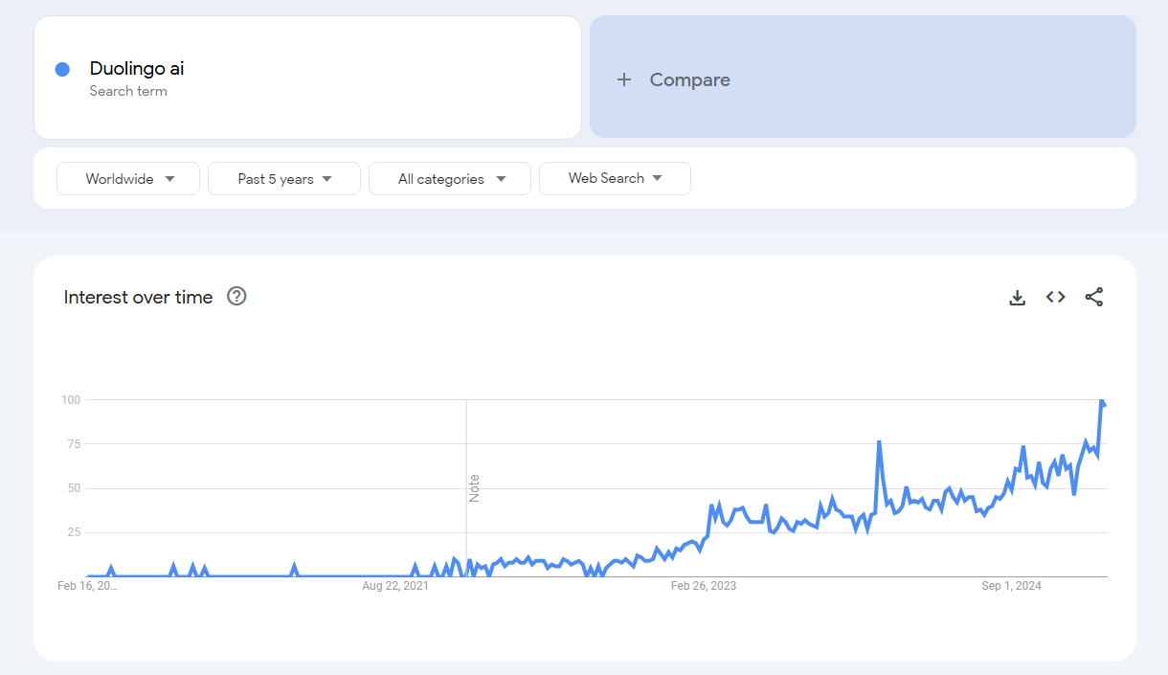The height and width of the screenshot is (675, 1168).
Task: Open the Worldwide region dropdown
Action: click(128, 178)
